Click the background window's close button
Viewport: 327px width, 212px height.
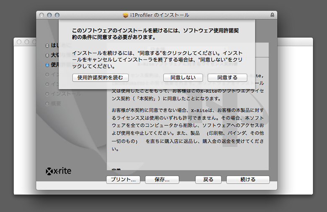(x=19, y=42)
